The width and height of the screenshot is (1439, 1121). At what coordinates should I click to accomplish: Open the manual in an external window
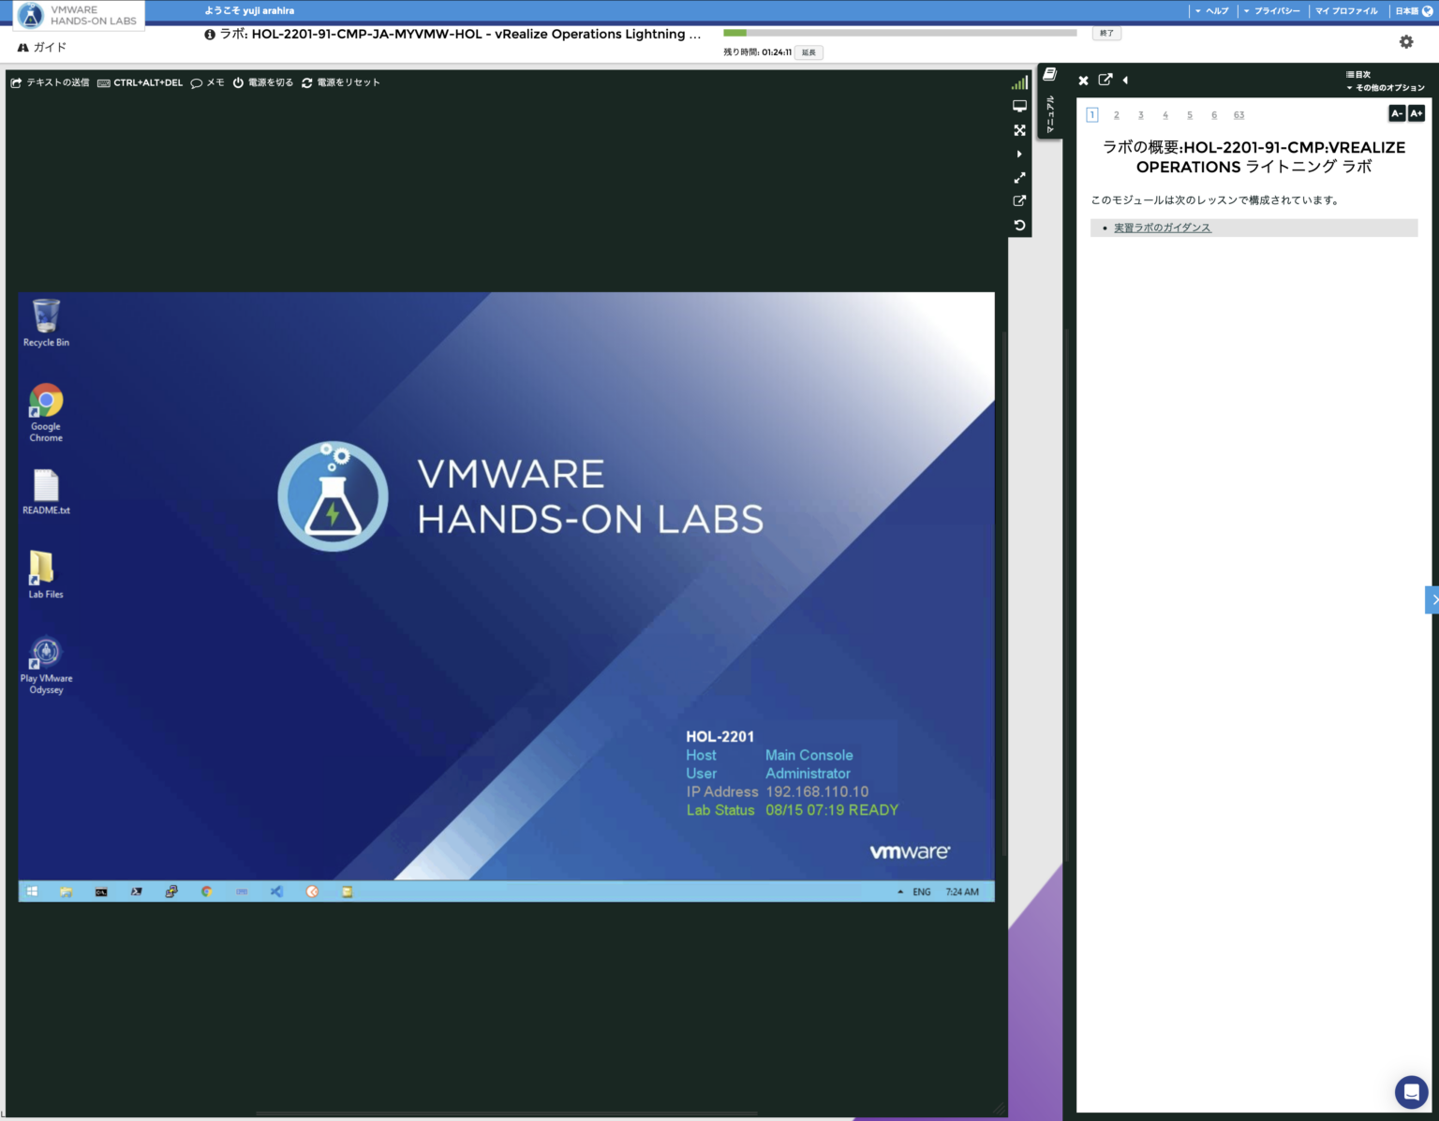(1106, 81)
